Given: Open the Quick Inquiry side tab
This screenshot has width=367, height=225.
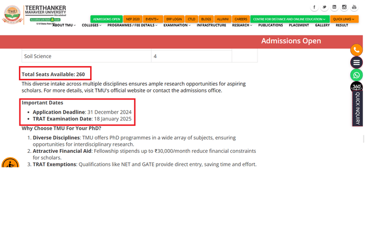Looking at the screenshot, I should point(357,108).
